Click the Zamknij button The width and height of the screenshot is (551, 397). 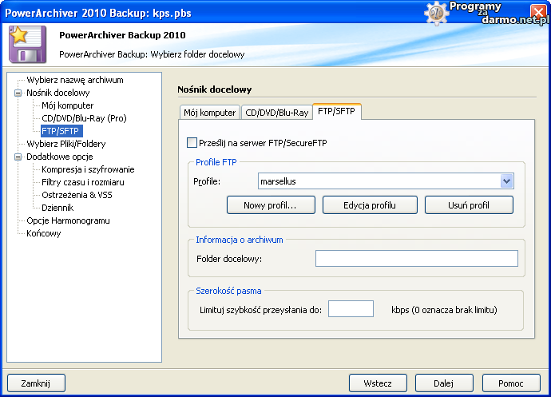(36, 383)
